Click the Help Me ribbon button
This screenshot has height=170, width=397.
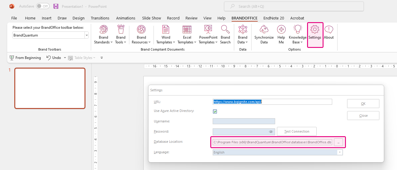coord(281,35)
